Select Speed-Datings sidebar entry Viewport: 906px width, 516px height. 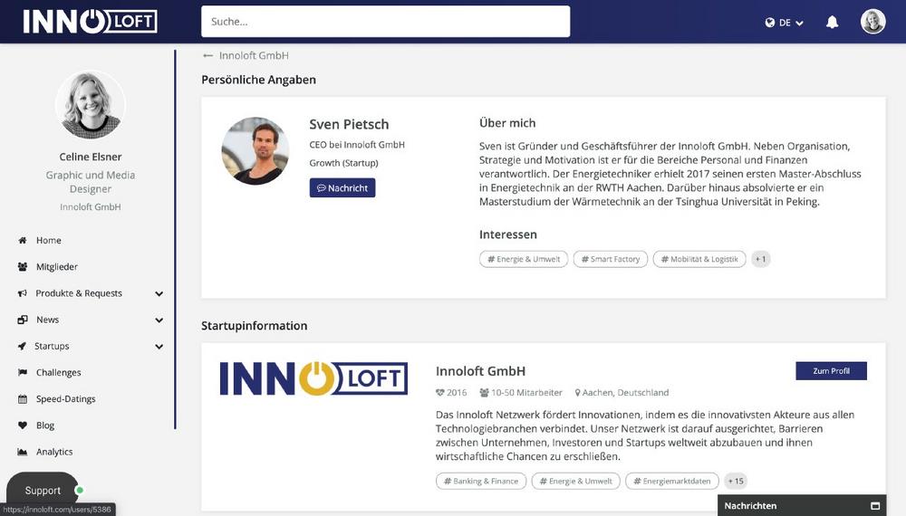tap(66, 399)
